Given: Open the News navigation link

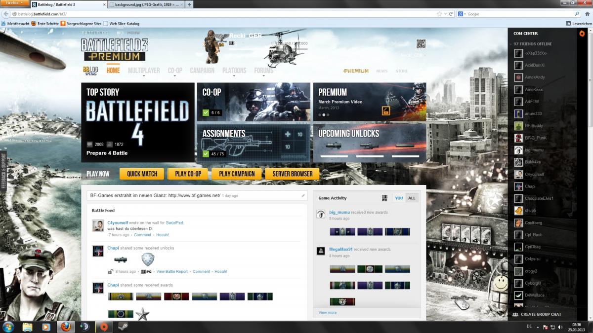Looking at the screenshot, I should point(382,71).
